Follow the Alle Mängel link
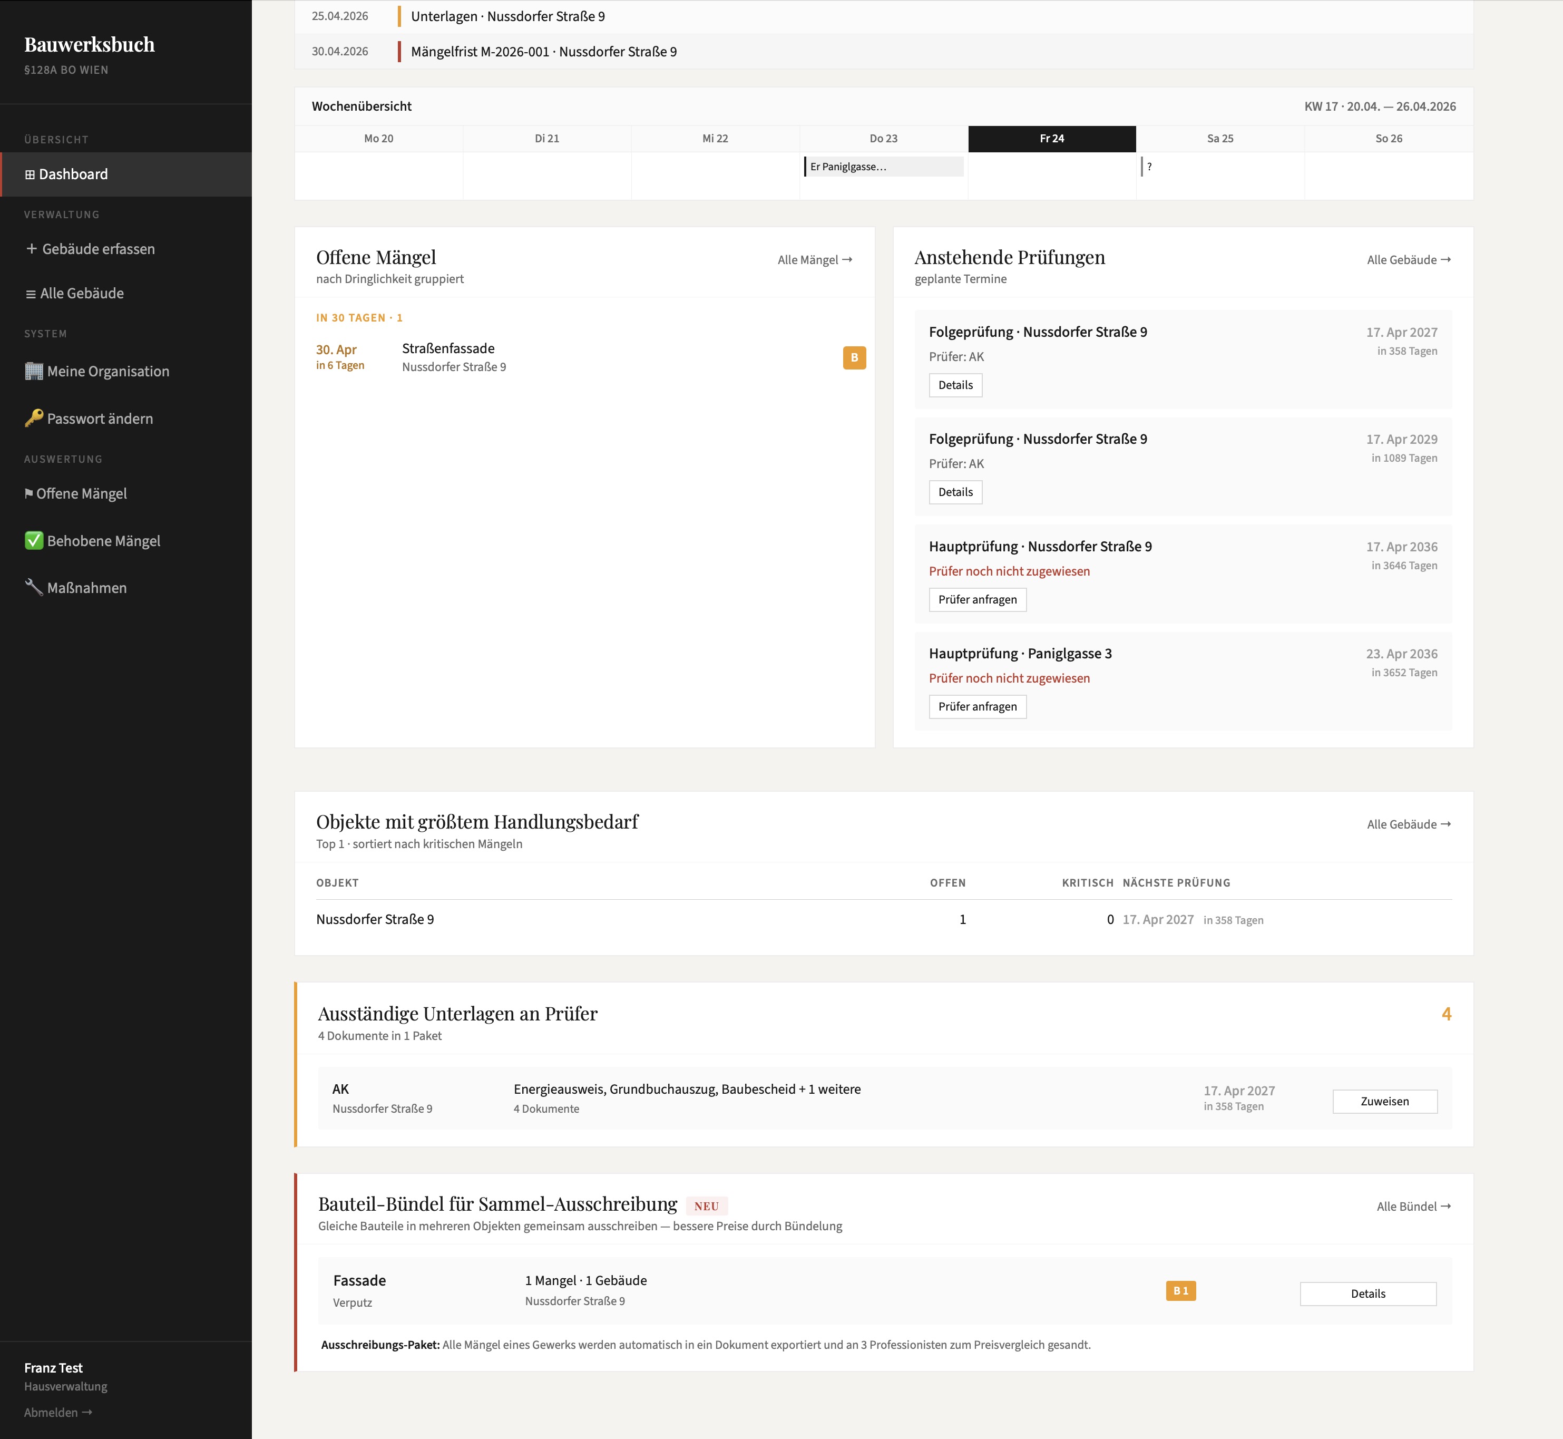Viewport: 1563px width, 1439px height. click(813, 259)
